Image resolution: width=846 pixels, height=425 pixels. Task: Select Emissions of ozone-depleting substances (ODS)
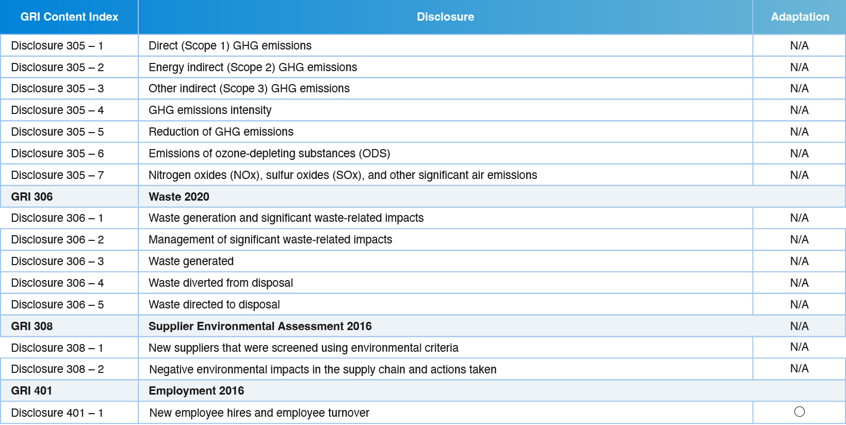click(269, 154)
